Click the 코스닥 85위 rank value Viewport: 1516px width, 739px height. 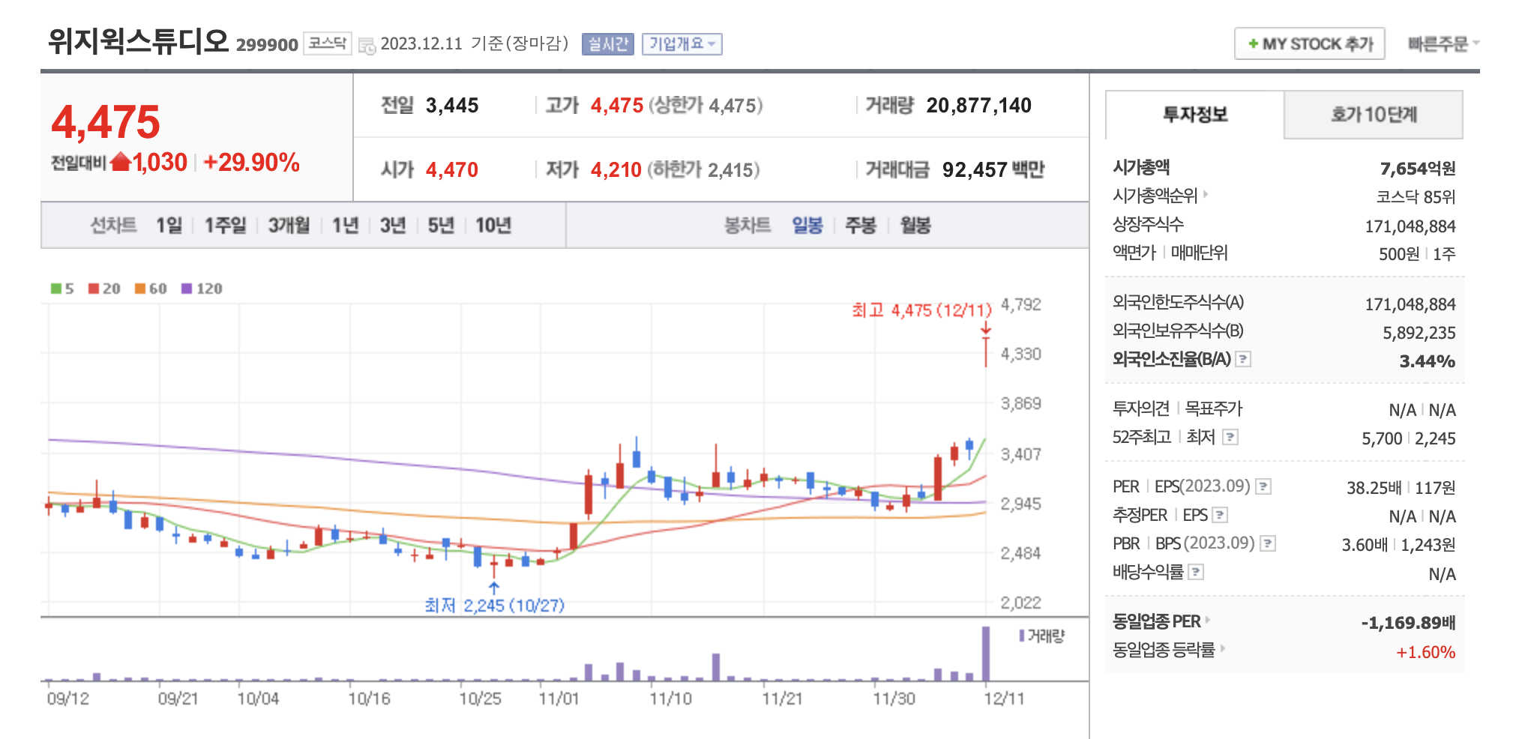coord(1416,196)
